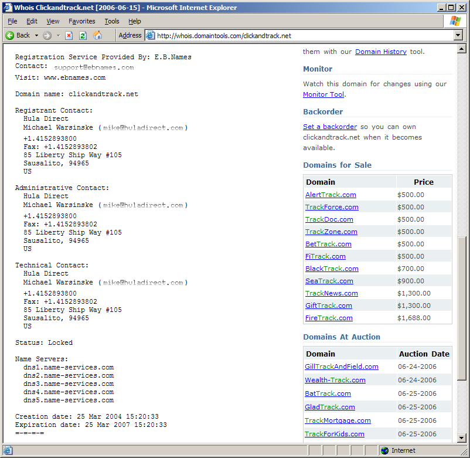
Task: Go to the Home page icon
Action: click(x=97, y=35)
